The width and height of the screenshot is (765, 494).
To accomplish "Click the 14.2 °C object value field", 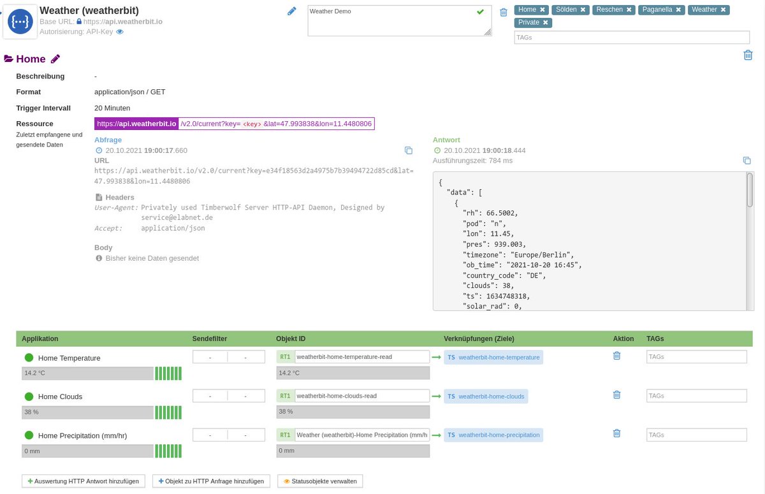I will (x=353, y=373).
